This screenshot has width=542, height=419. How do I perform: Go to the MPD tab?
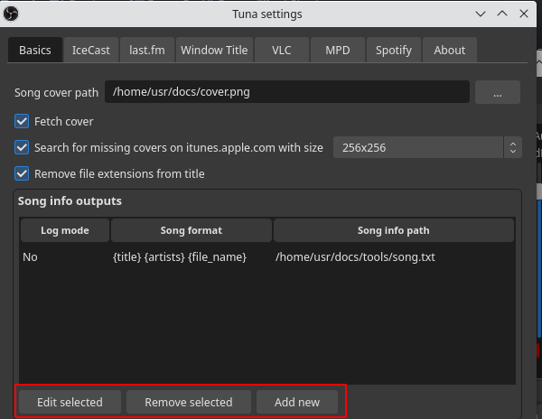tap(337, 50)
